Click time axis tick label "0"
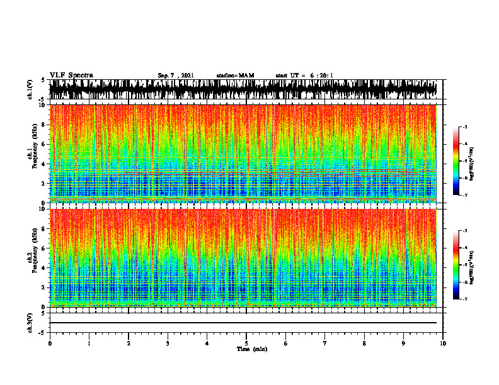The height and width of the screenshot is (385, 499). click(x=50, y=343)
